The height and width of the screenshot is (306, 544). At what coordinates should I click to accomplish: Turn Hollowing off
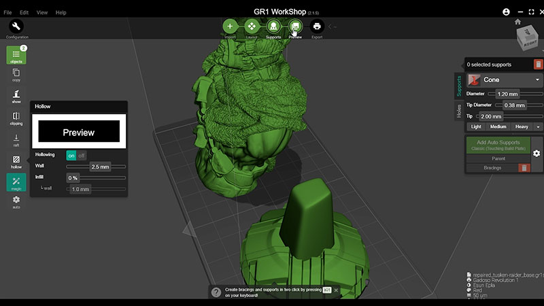click(x=82, y=155)
